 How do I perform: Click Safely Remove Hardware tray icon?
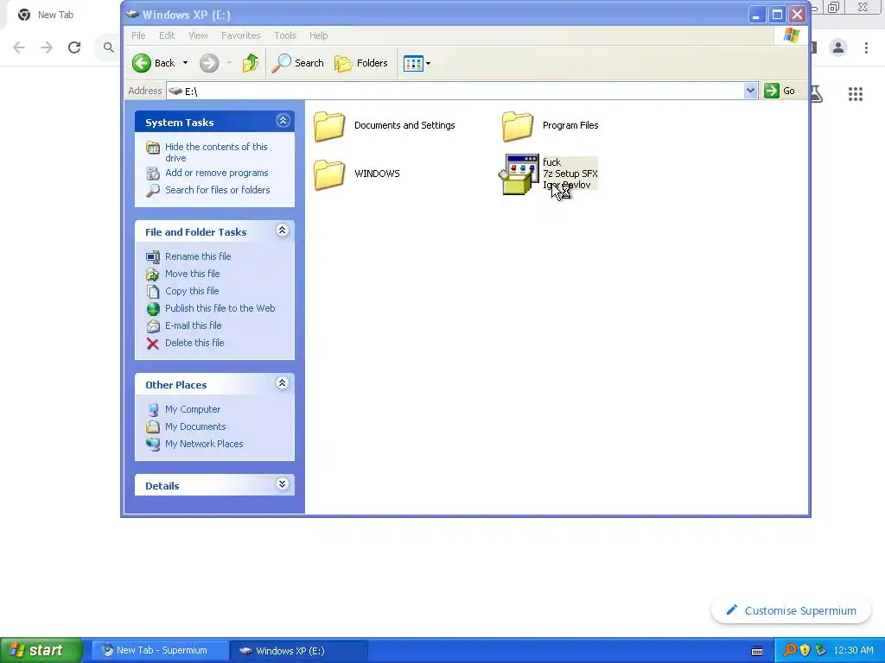(x=821, y=650)
